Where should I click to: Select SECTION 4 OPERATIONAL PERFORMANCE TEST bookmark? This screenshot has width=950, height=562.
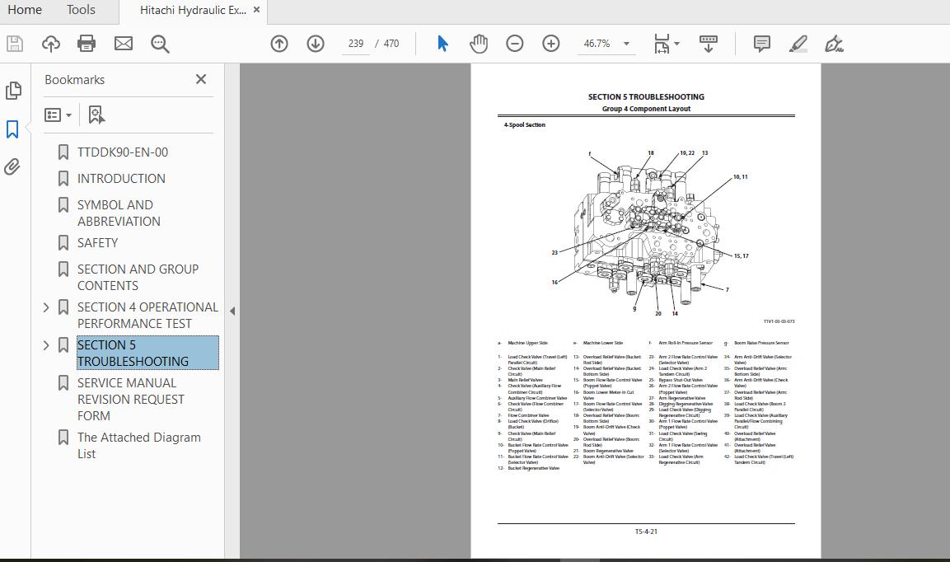(147, 316)
